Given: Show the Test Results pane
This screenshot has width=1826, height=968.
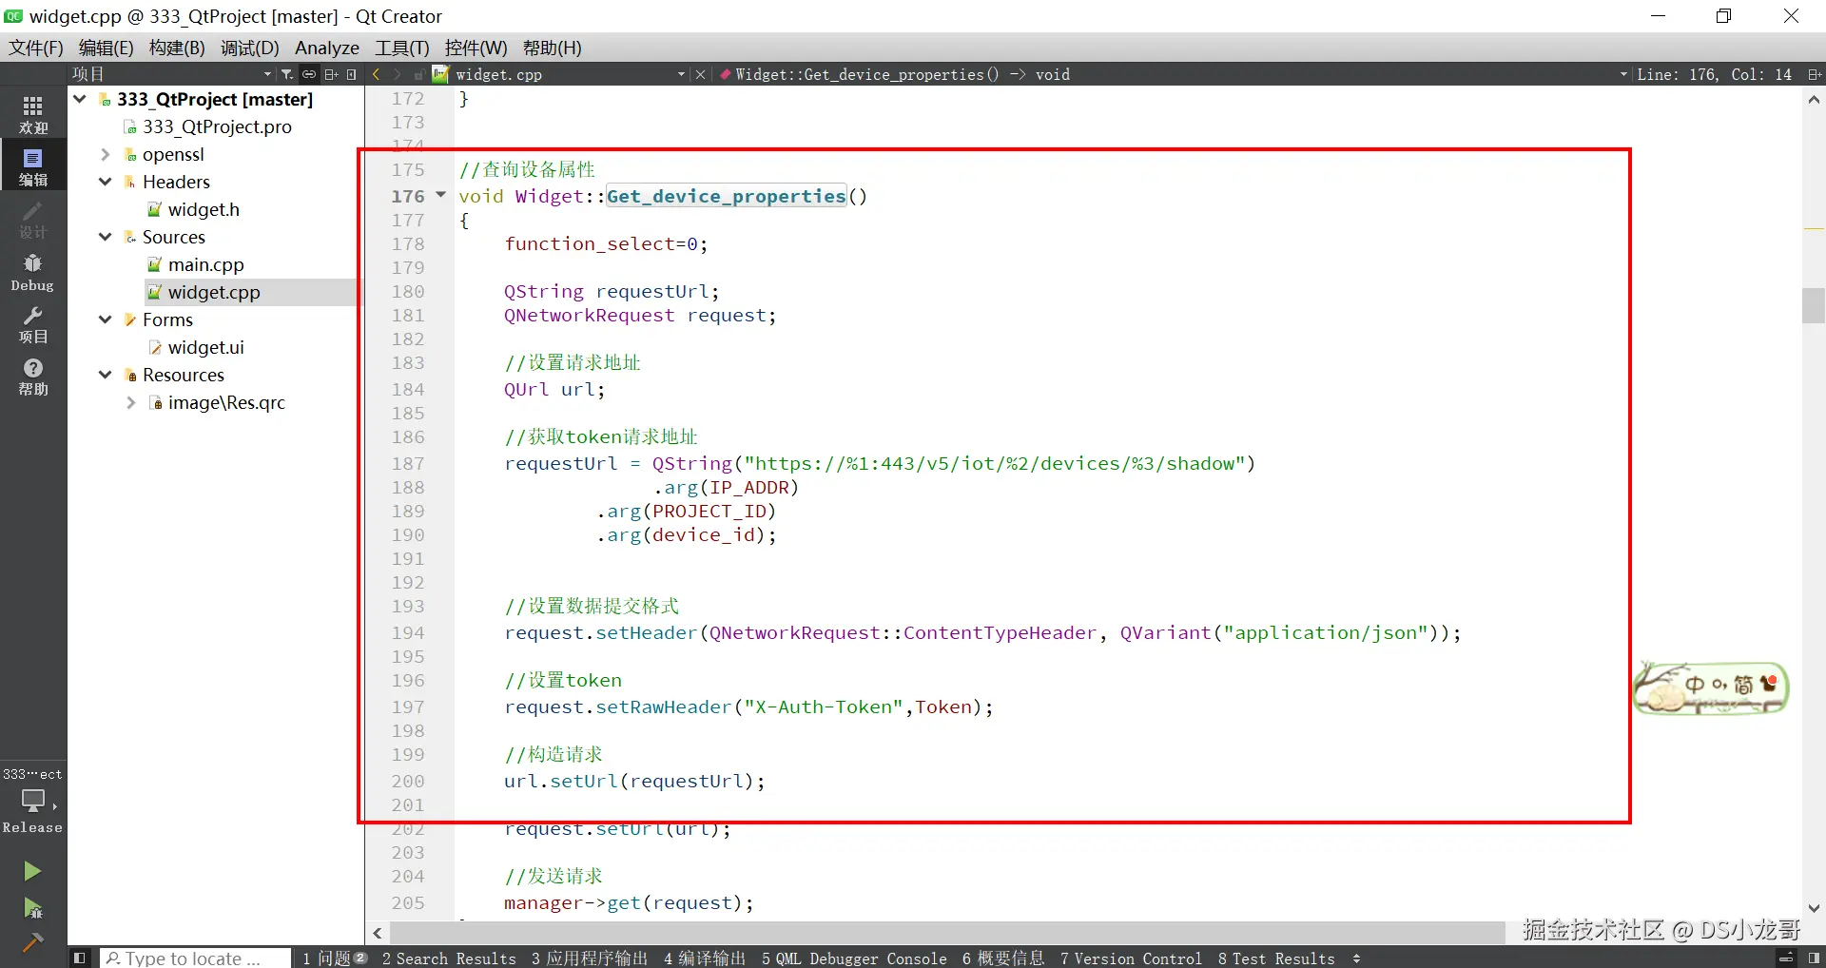Looking at the screenshot, I should [x=1276, y=958].
